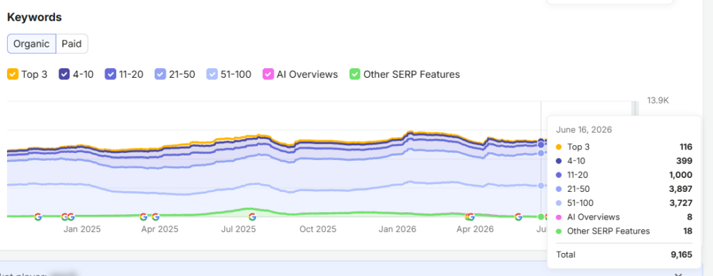
Task: Toggle the 4-10 positions checkbox
Action: pyautogui.click(x=64, y=74)
